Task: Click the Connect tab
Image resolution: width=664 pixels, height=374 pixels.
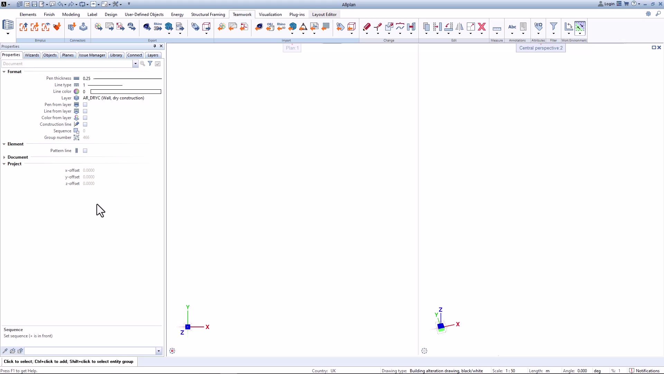Action: point(135,55)
